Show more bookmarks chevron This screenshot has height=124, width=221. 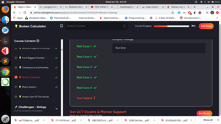coord(217,18)
